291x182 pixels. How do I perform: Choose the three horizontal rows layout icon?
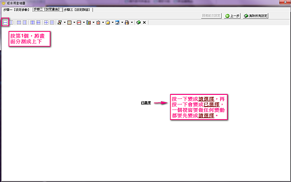click(19, 23)
